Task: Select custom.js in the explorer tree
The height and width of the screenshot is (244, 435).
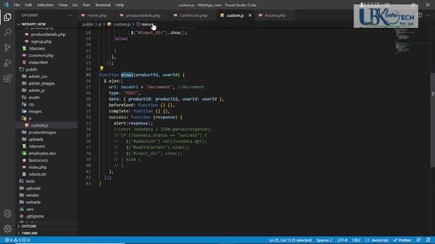Action: click(39, 125)
